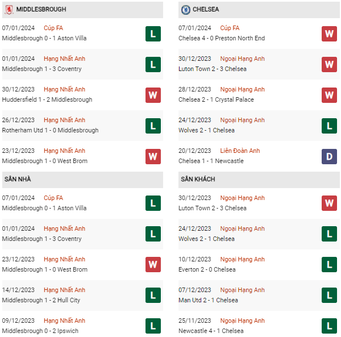Click the L badge for Newcastle 4 - 1 Chelsea
Screen dimensions: 341x337
coord(329,326)
